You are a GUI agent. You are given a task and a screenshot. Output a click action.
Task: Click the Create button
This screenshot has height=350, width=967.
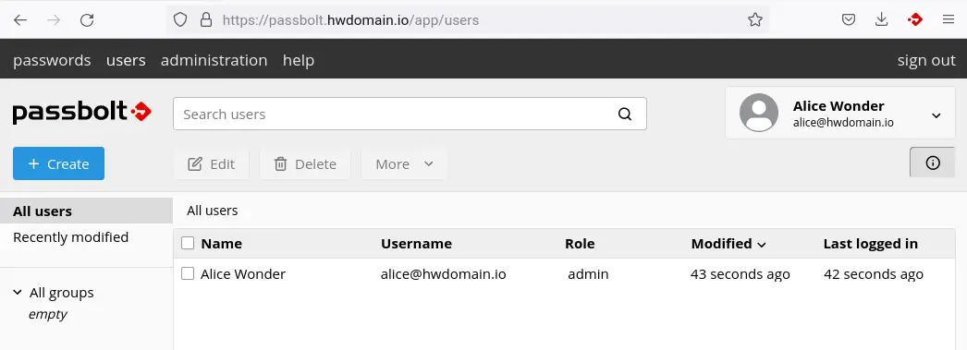pyautogui.click(x=58, y=163)
